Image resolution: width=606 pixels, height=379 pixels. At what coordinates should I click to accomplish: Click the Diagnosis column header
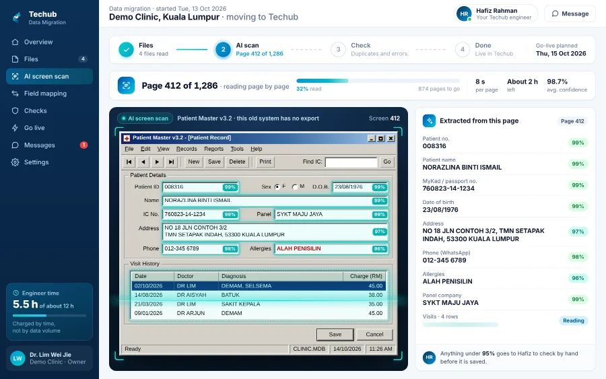281,276
